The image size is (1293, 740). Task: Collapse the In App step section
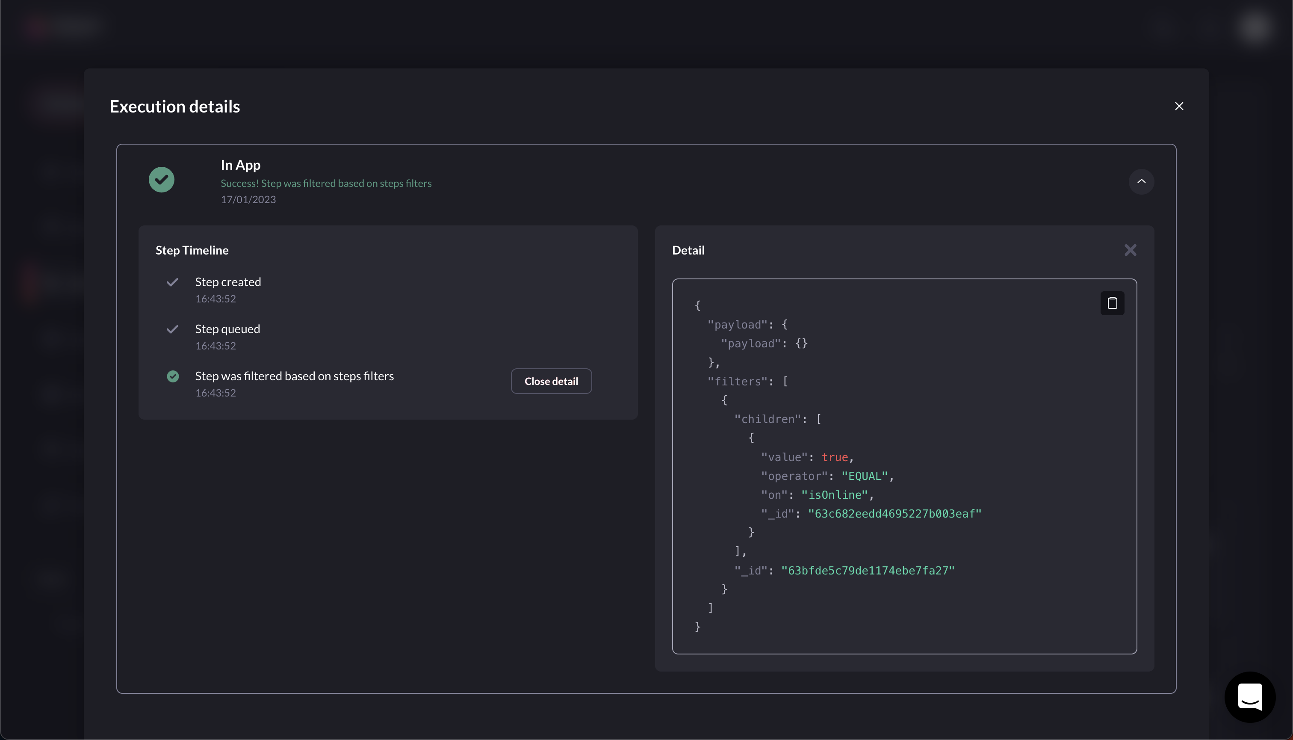pos(1141,181)
